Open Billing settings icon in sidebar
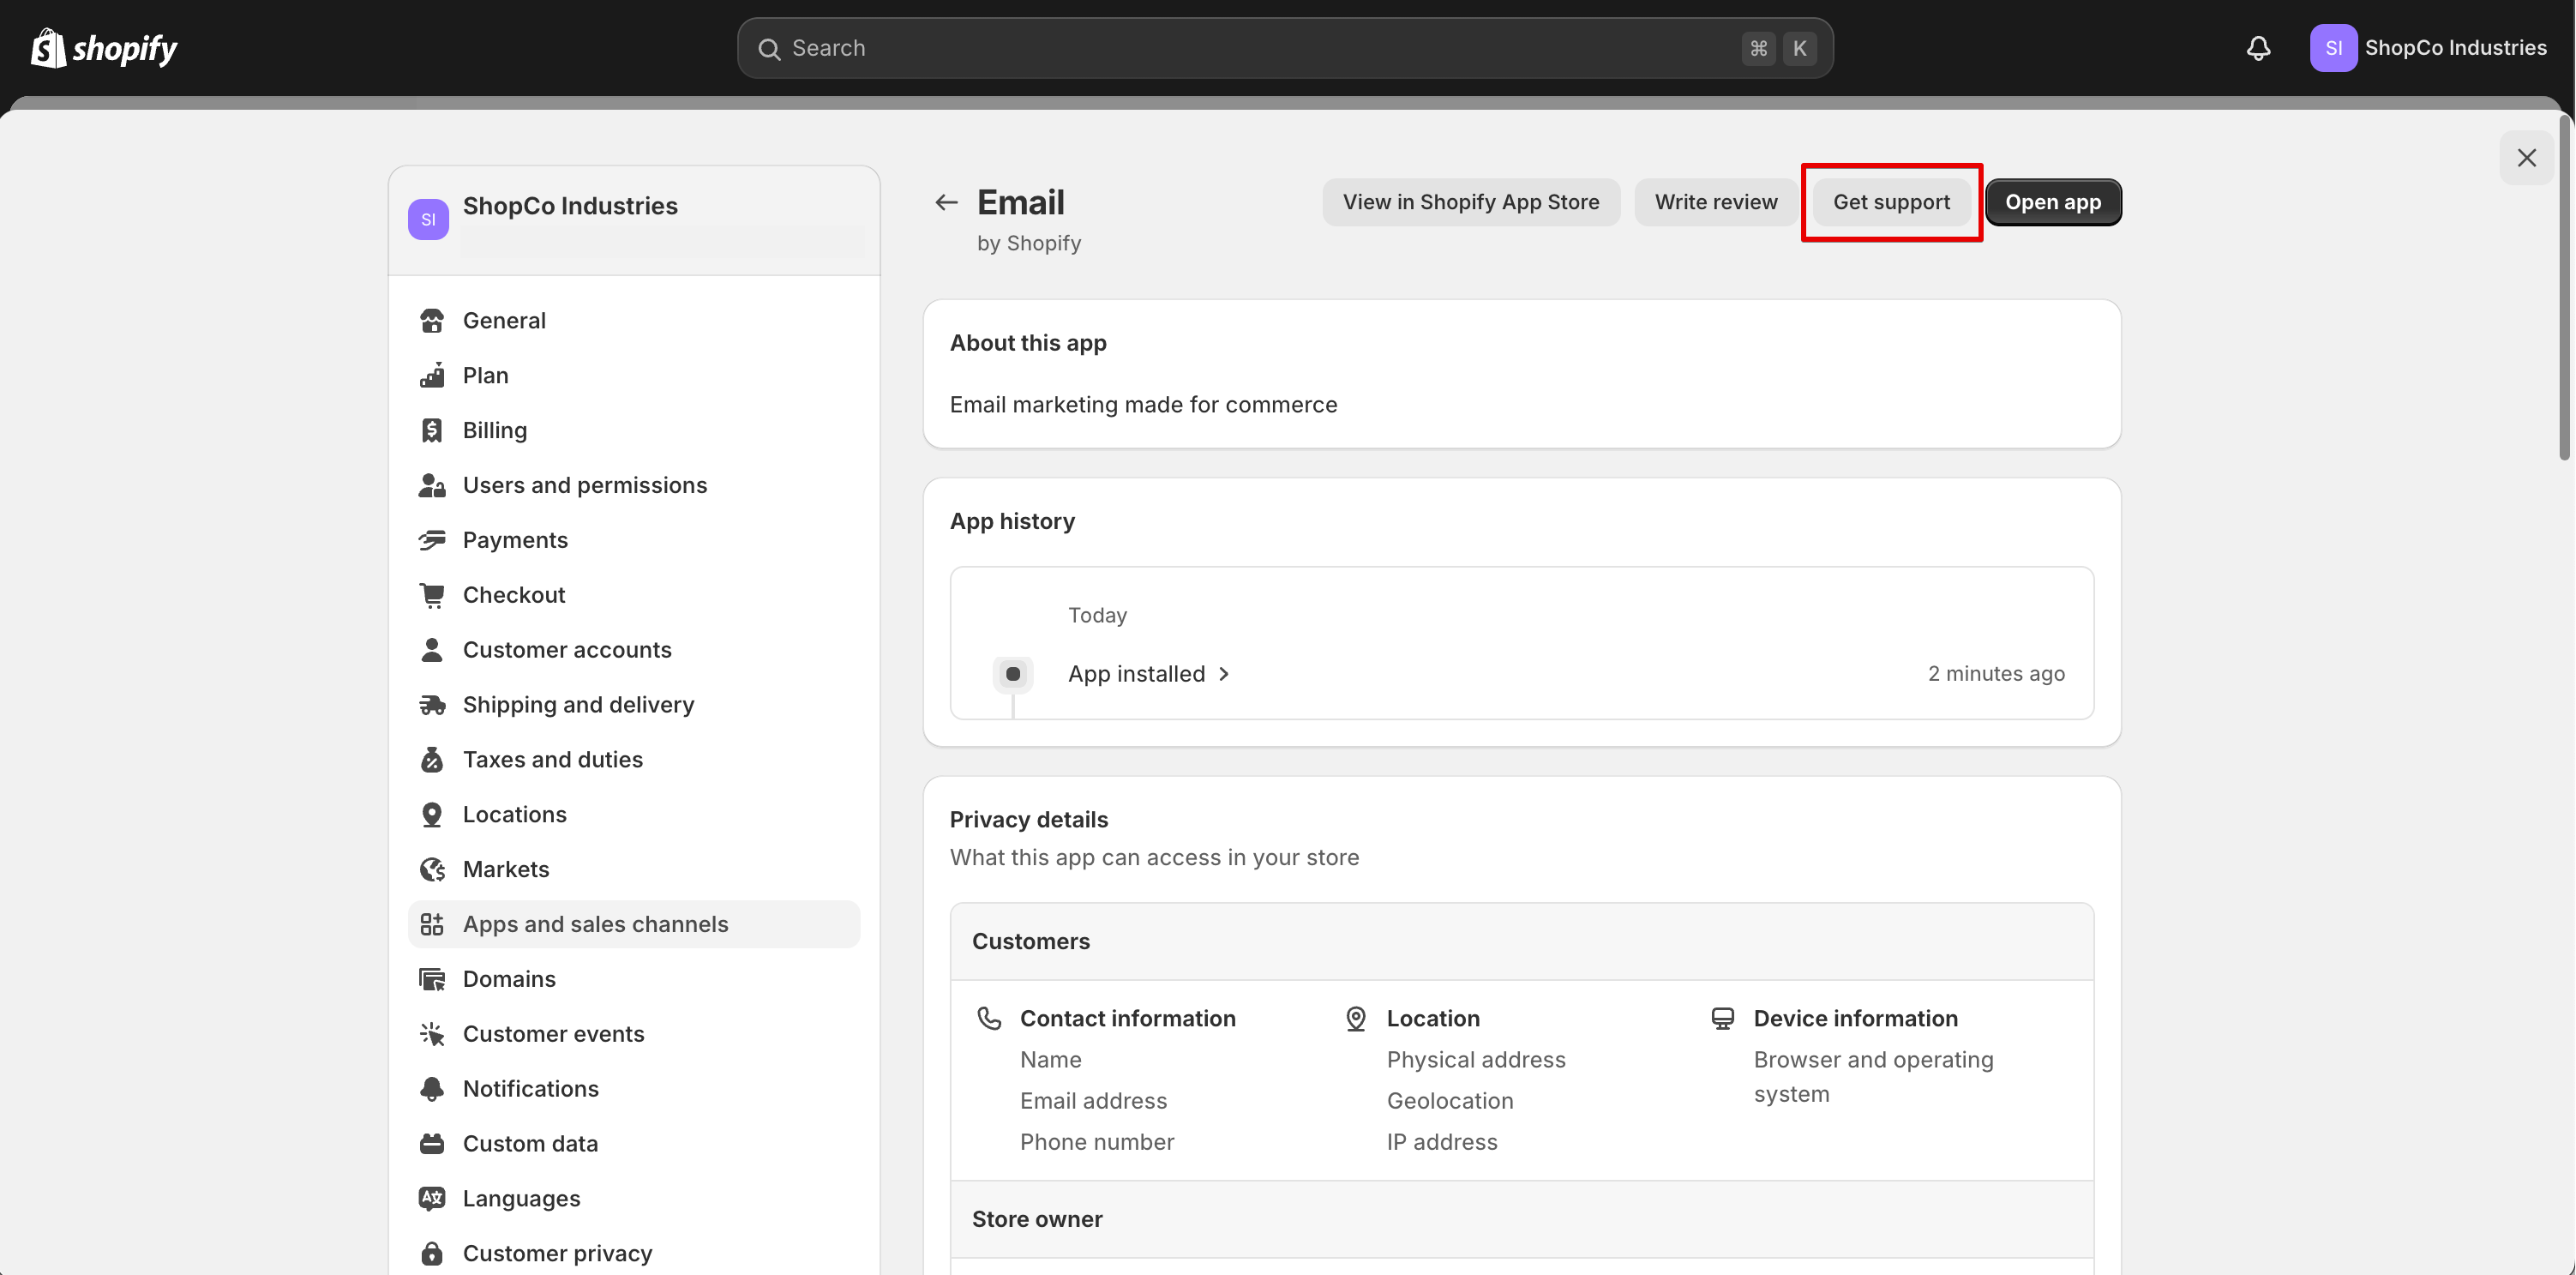The height and width of the screenshot is (1275, 2576). tap(432, 430)
